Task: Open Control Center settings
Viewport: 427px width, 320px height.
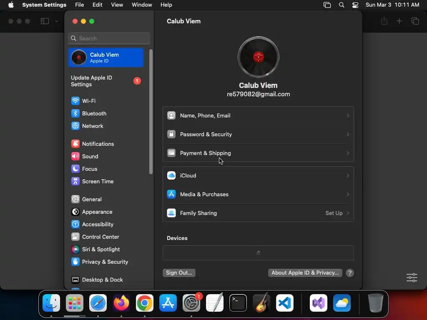Action: point(95,237)
